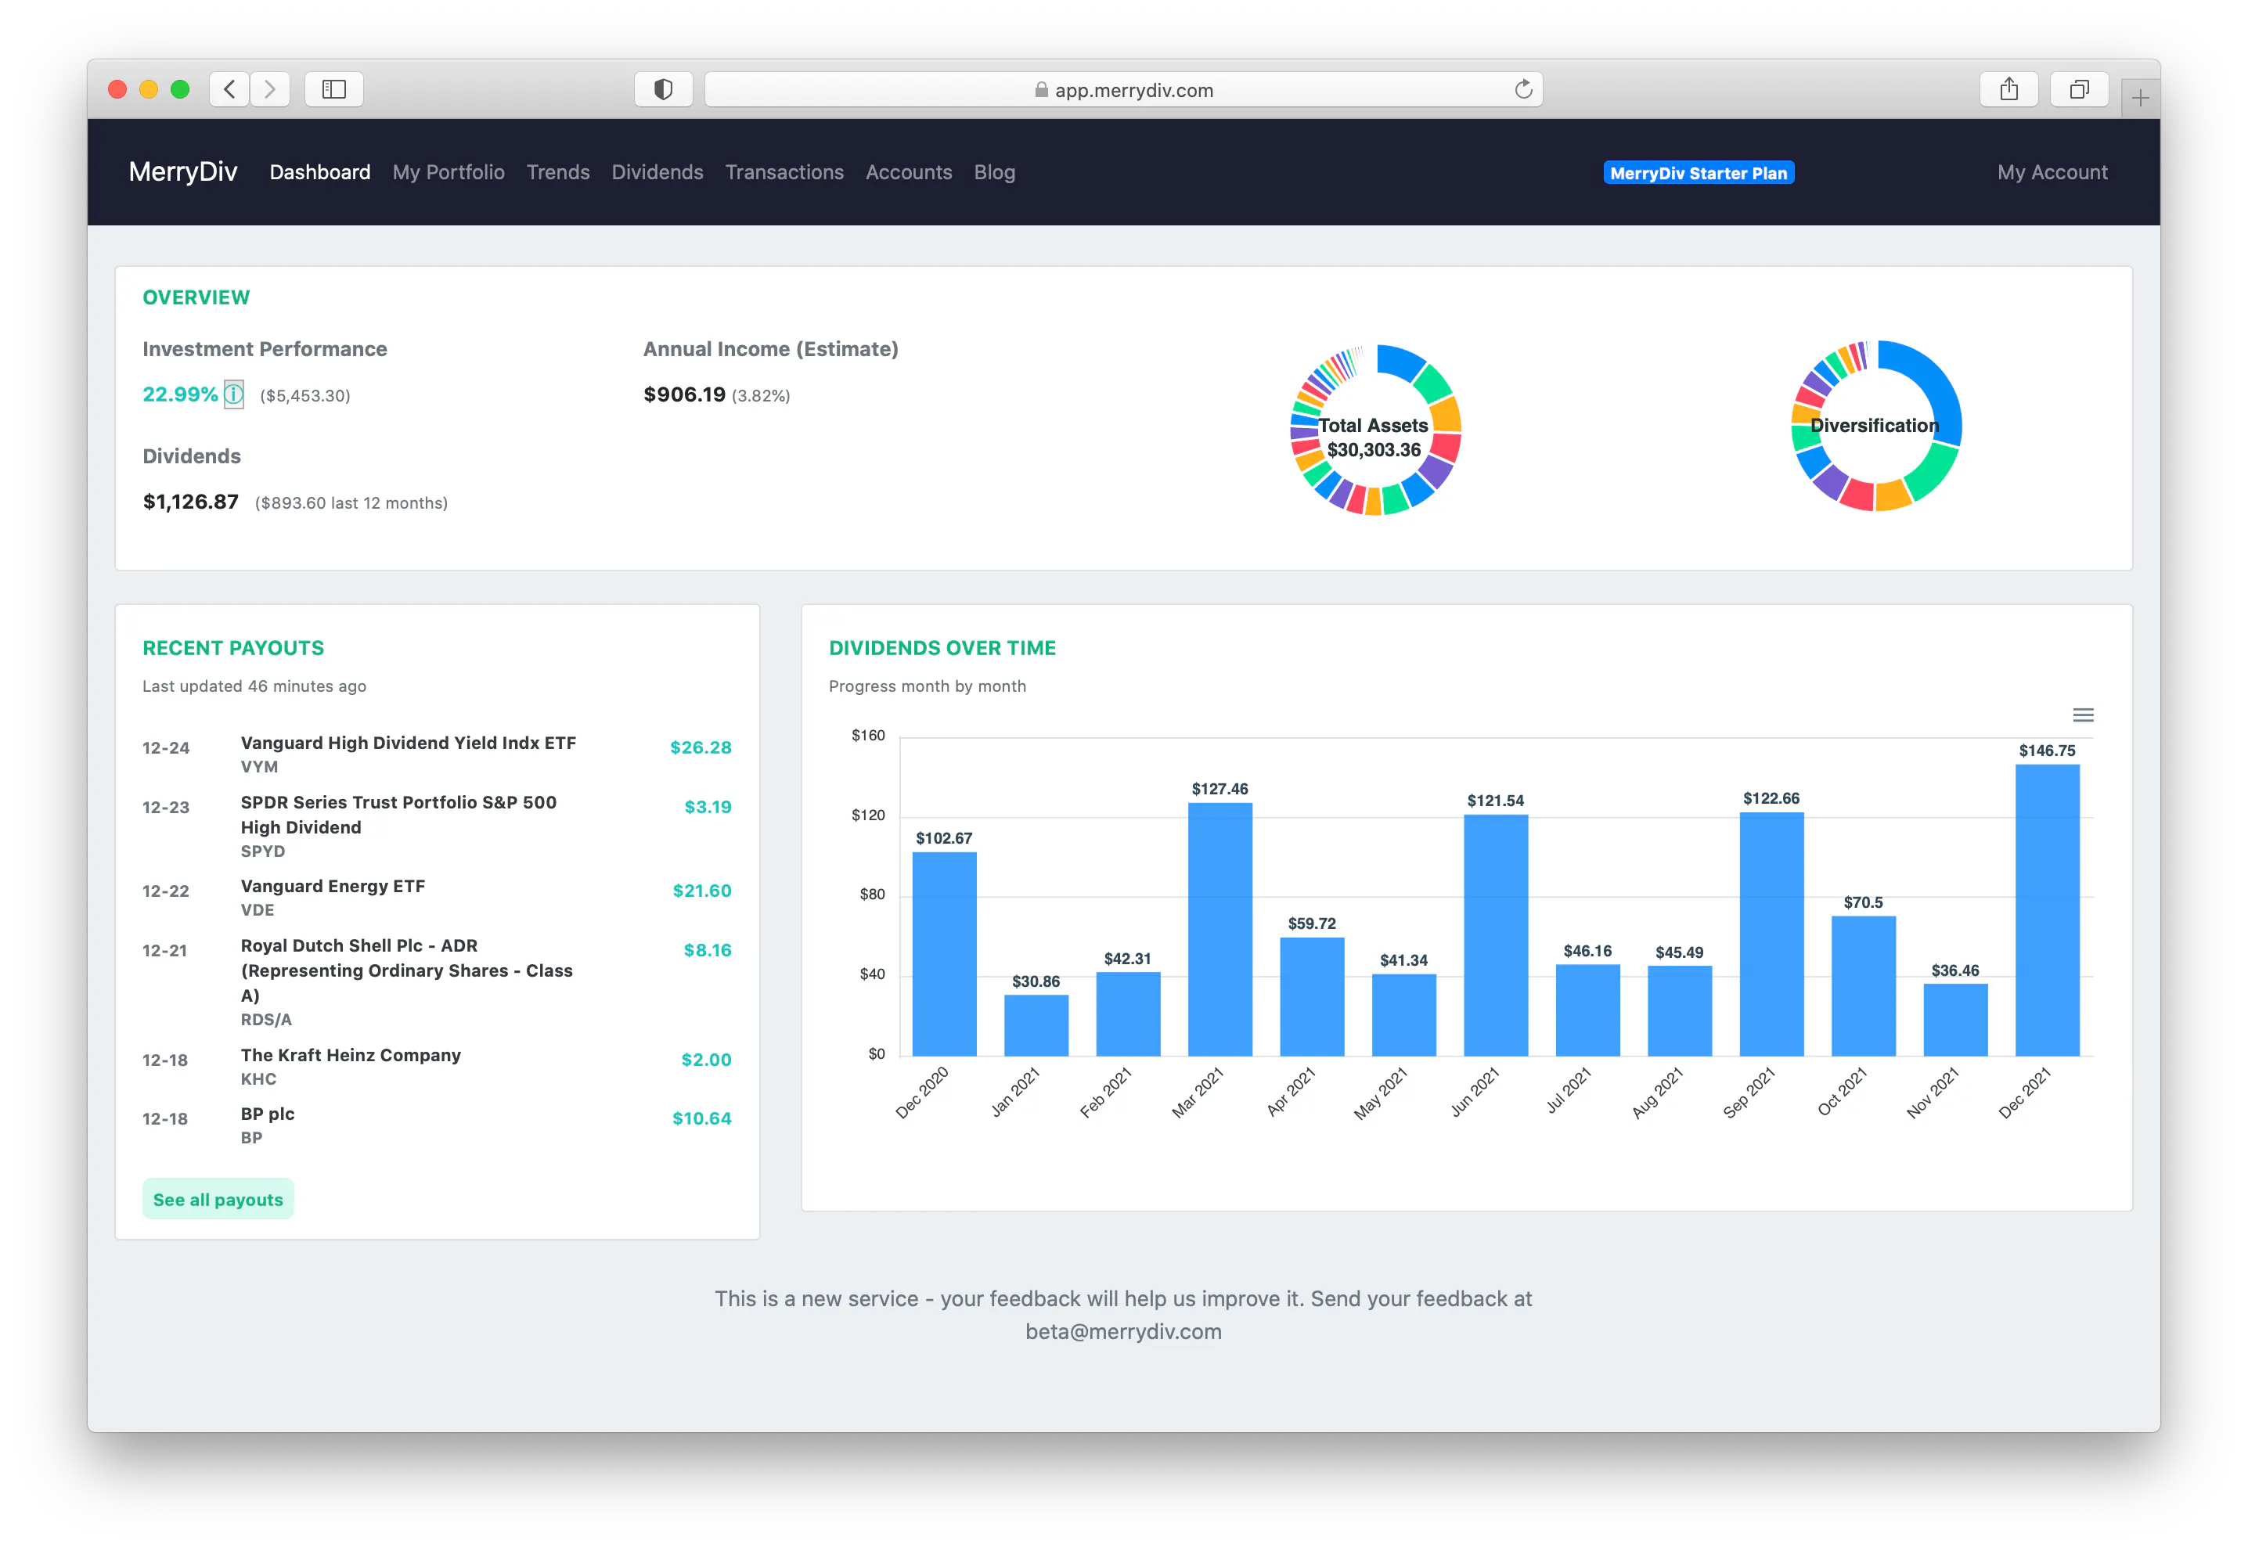Select Vanguard High Dividend Yield Indx ETF row
2248x1548 pixels.
point(437,754)
